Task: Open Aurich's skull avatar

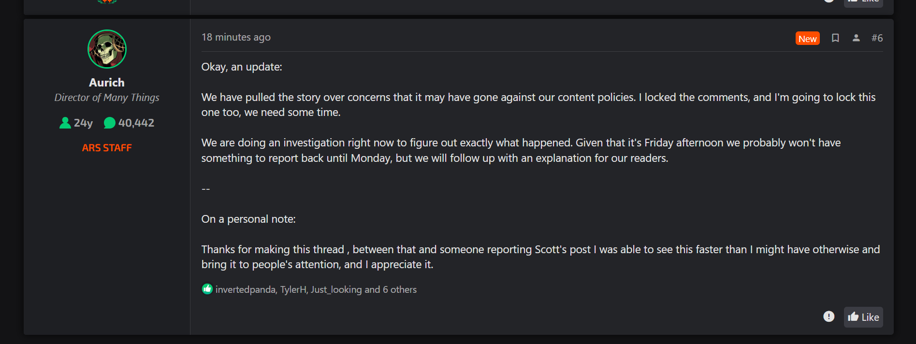Action: coord(107,49)
